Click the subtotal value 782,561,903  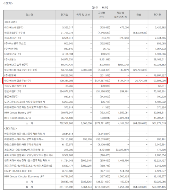coord(66,123)
